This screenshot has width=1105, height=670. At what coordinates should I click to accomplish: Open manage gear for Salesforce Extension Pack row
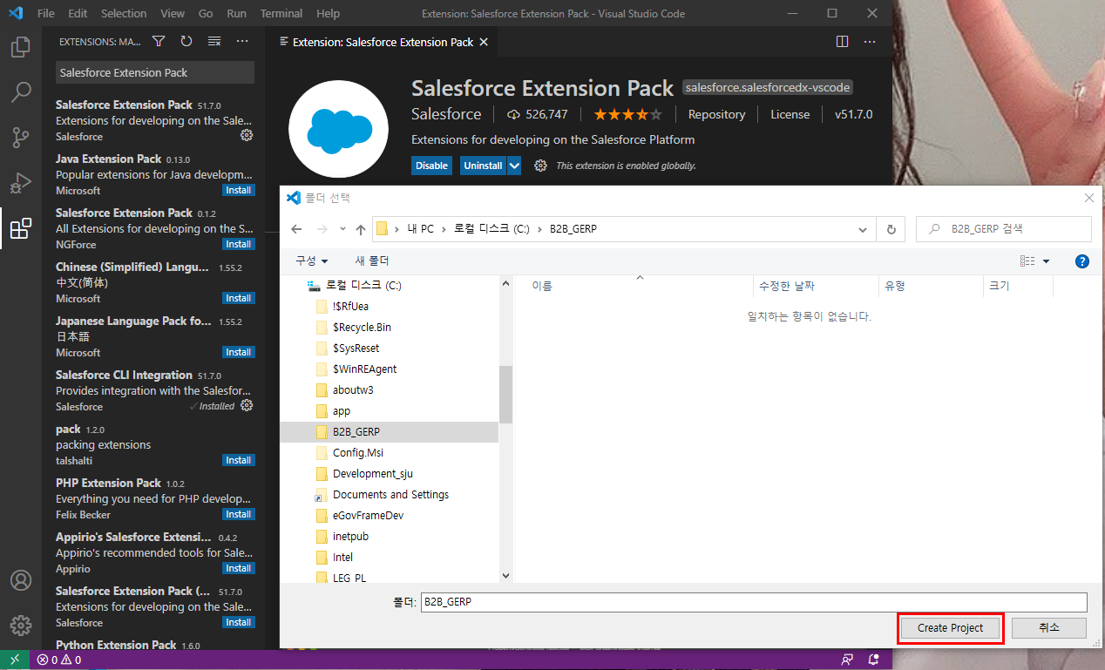(247, 136)
